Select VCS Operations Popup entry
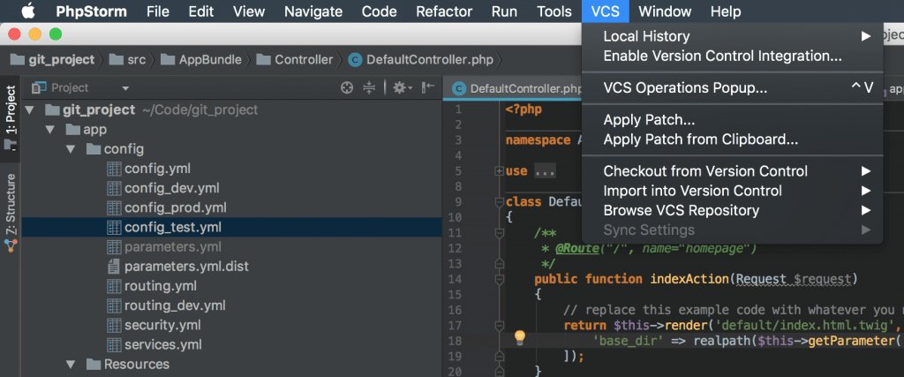The width and height of the screenshot is (904, 377). pos(732,88)
